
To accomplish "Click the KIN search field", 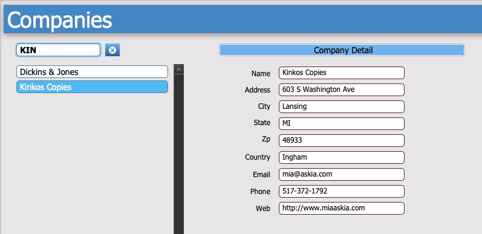I will click(x=58, y=50).
